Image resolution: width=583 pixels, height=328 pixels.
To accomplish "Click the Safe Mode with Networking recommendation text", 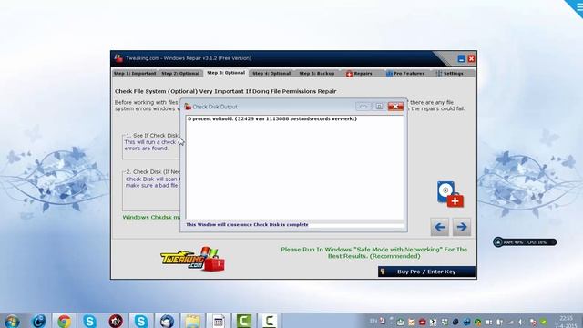I will pyautogui.click(x=374, y=253).
